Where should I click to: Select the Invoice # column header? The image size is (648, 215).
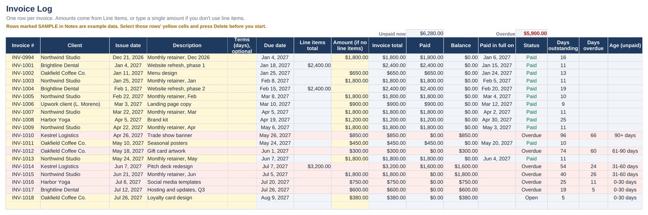pyautogui.click(x=23, y=45)
